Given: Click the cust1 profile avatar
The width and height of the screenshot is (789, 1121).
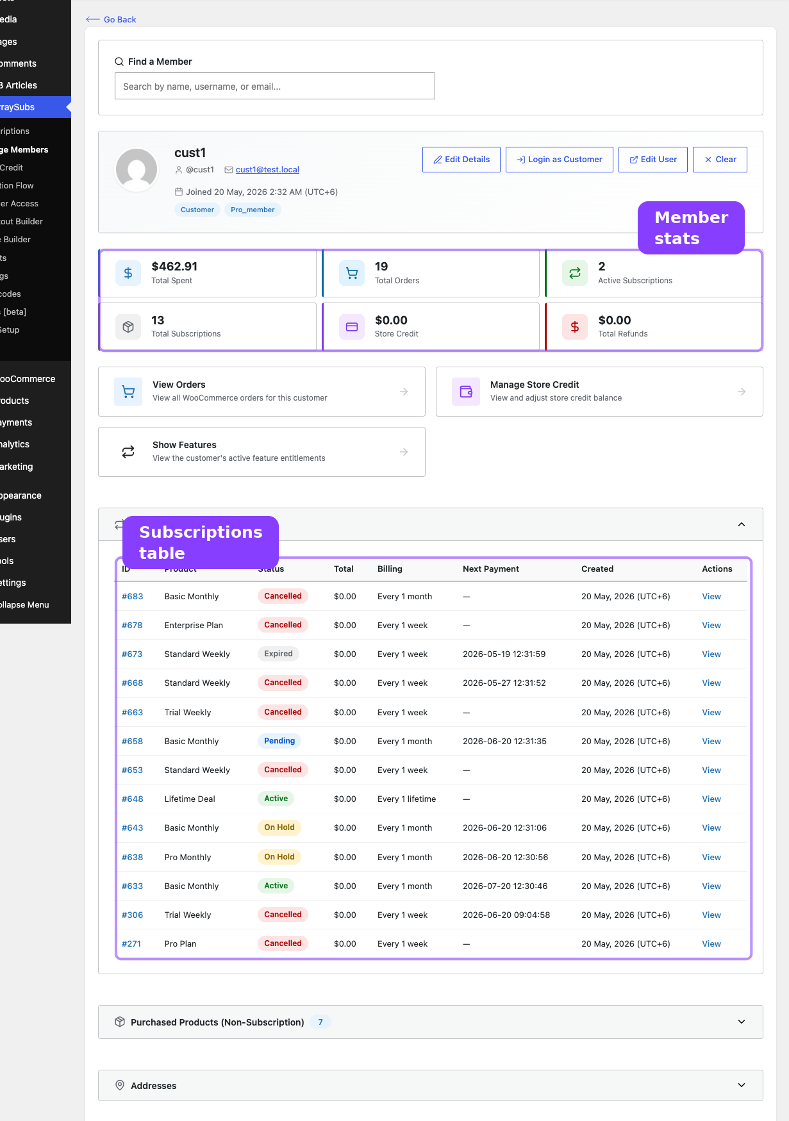Looking at the screenshot, I should [137, 170].
